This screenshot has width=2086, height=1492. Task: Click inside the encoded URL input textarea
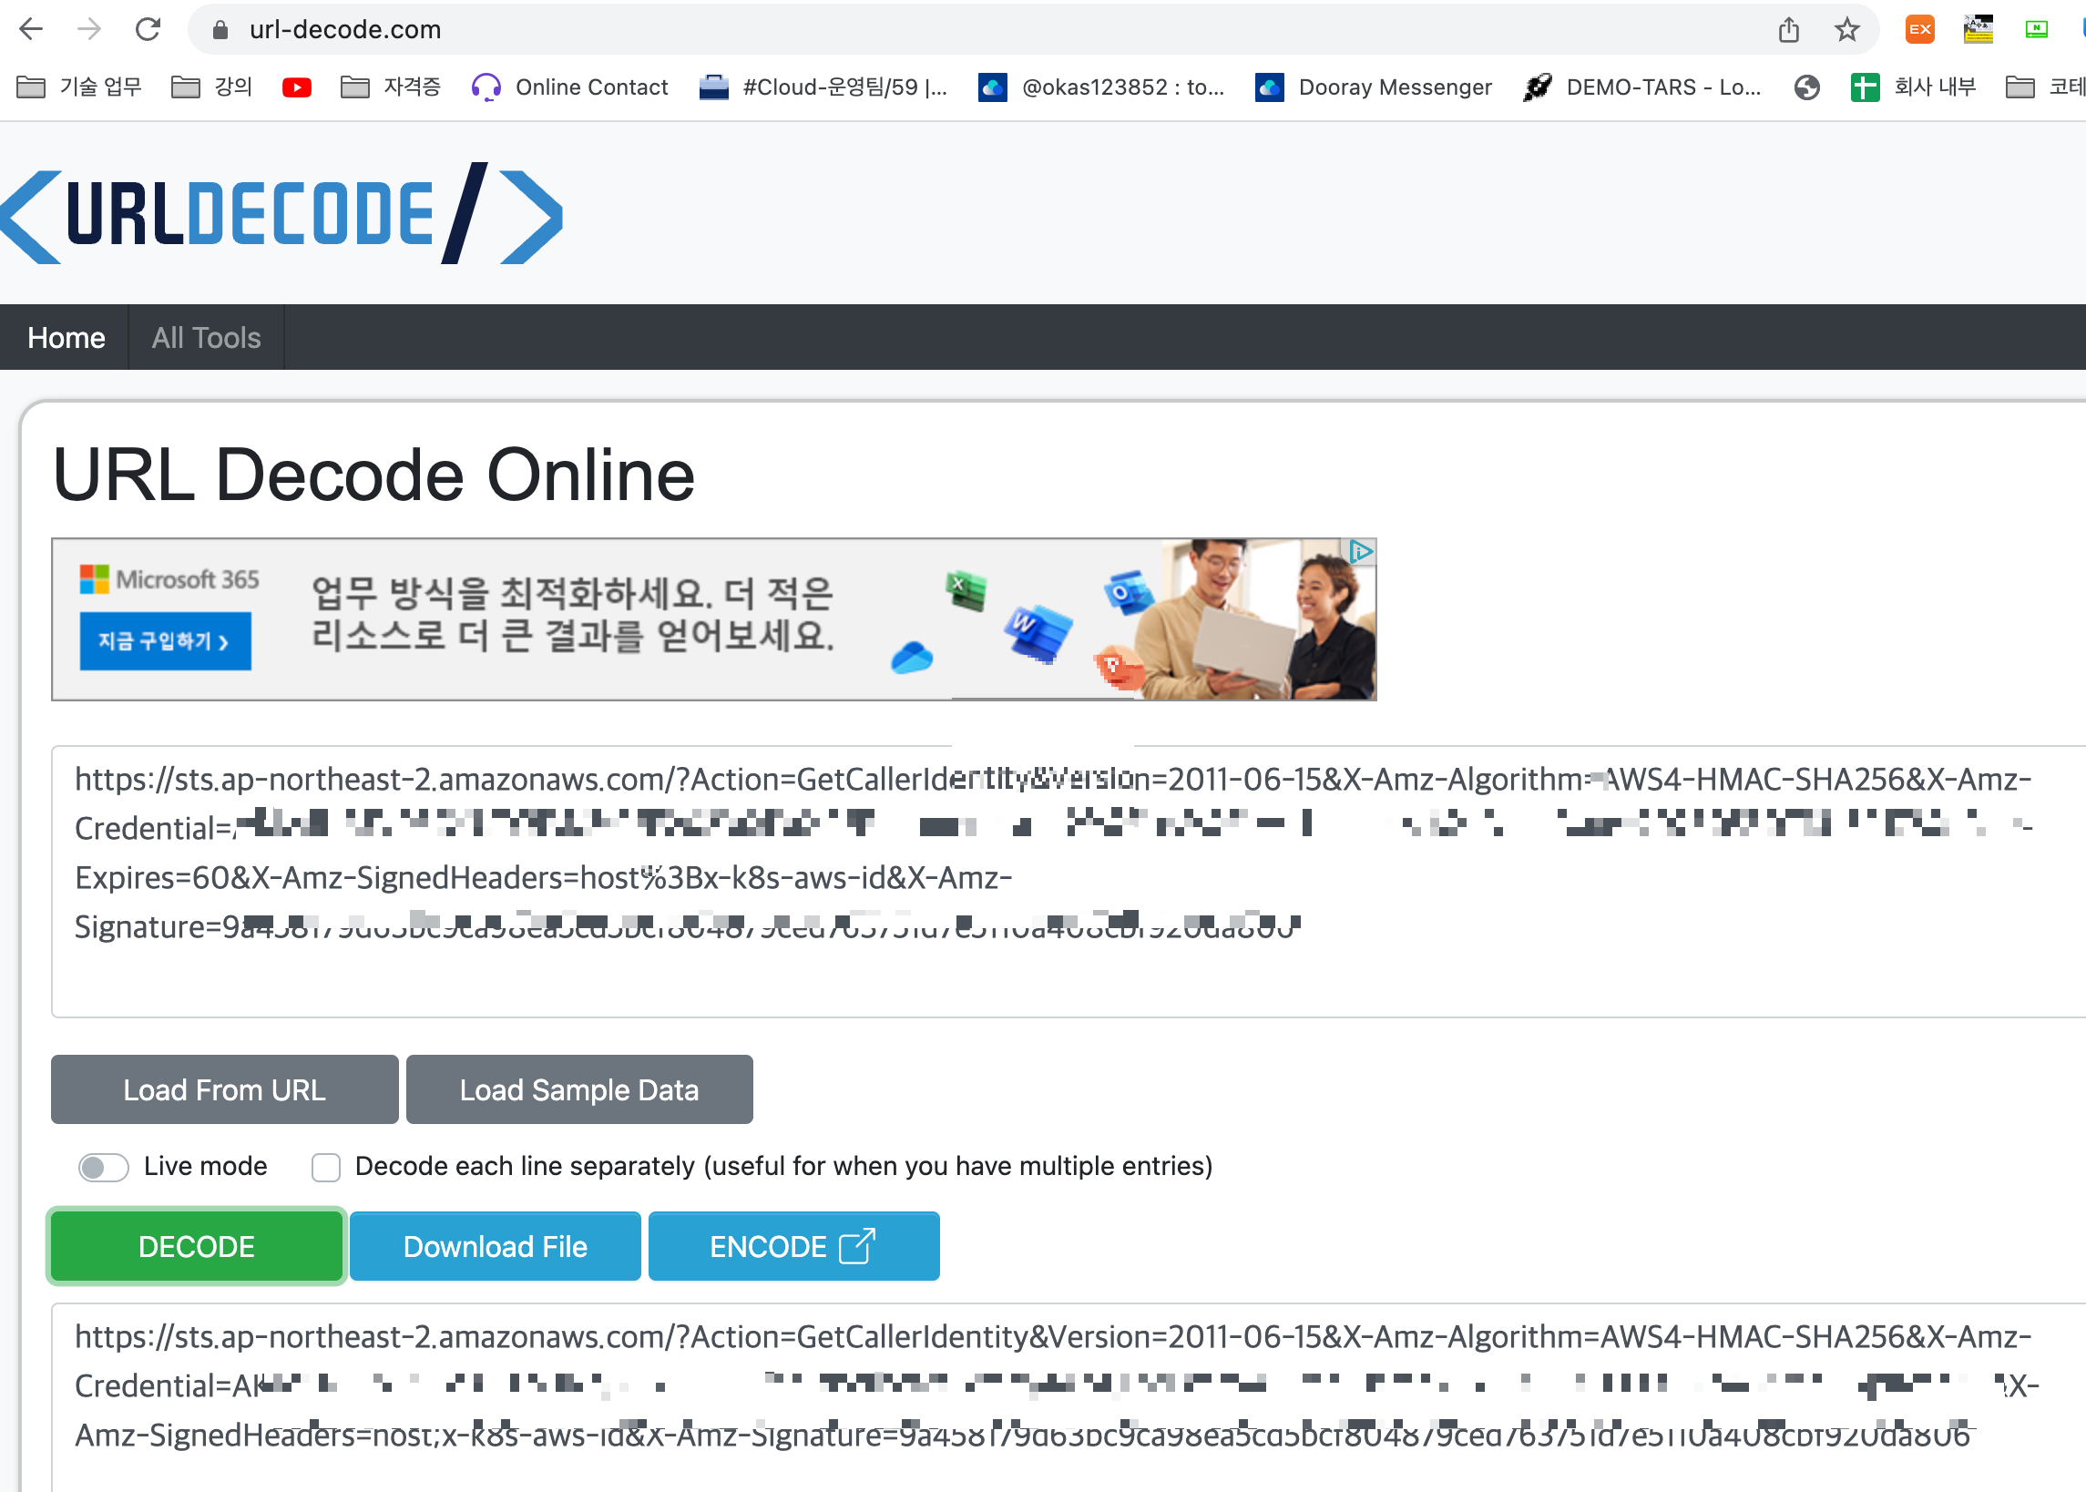pos(1010,974)
